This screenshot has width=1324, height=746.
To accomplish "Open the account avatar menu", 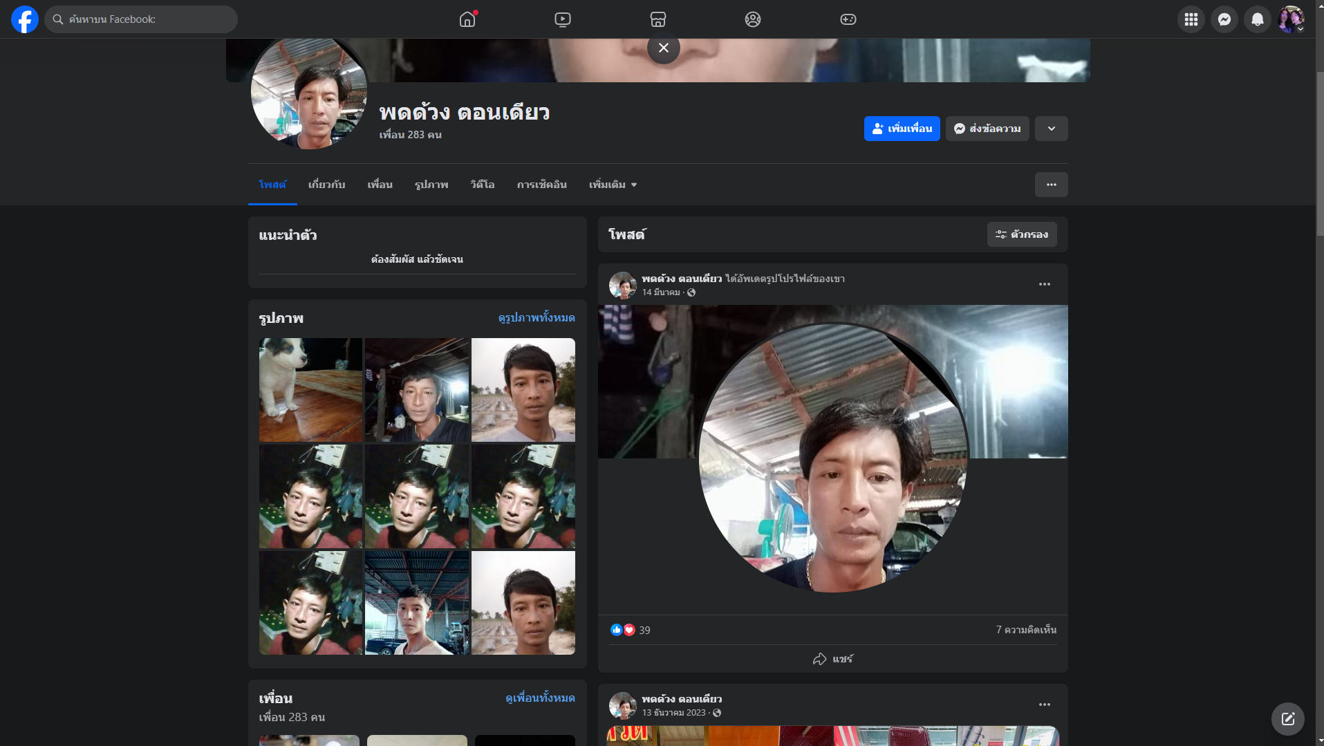I will 1291,19.
